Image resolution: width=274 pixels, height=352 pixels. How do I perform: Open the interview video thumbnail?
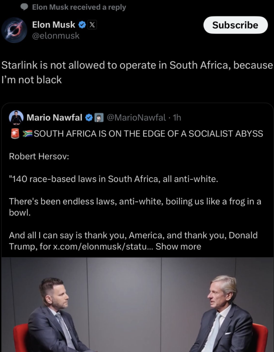click(138, 305)
